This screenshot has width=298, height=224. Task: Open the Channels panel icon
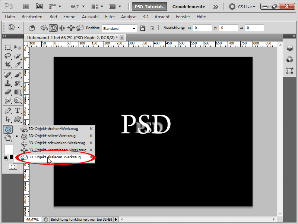coord(290,59)
